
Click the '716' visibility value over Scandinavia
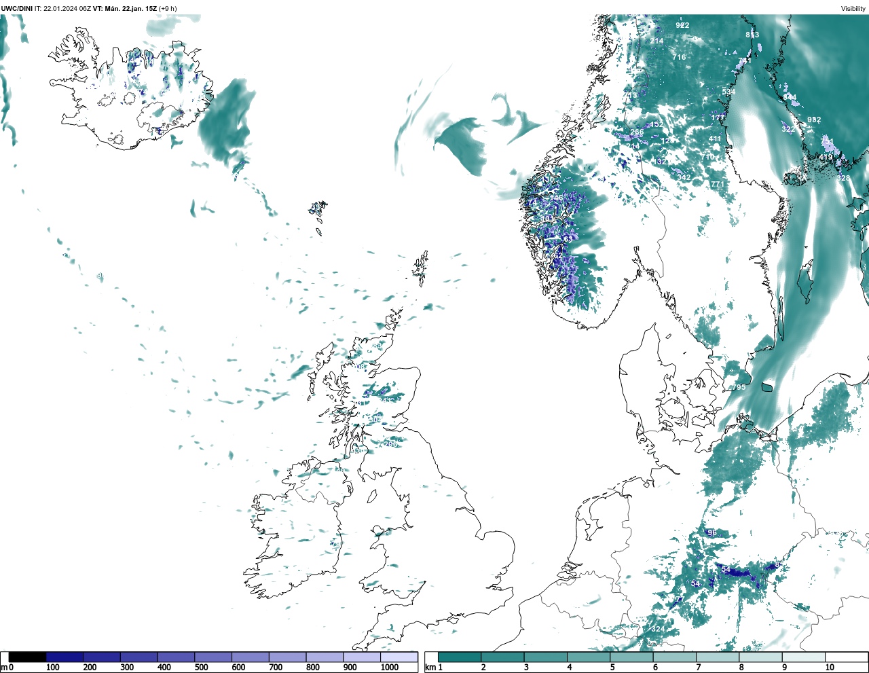click(x=679, y=58)
